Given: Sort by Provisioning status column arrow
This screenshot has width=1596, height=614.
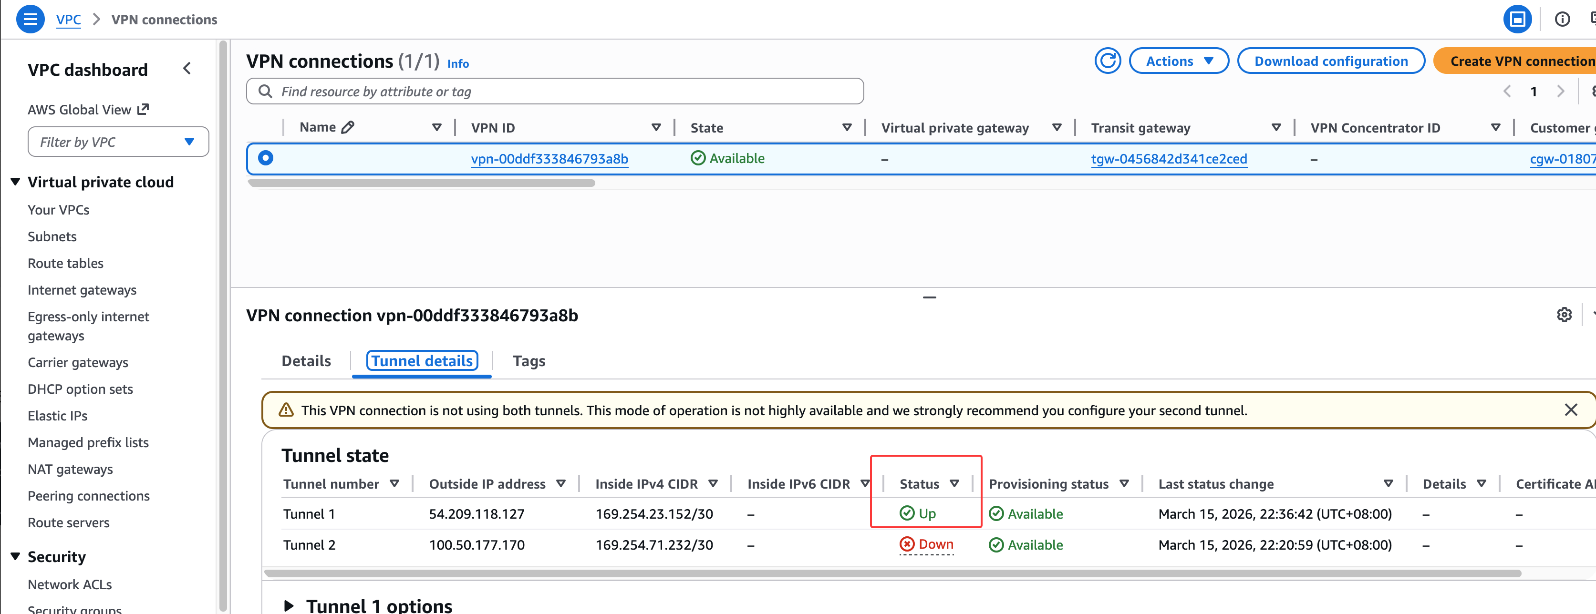Looking at the screenshot, I should click(x=1124, y=483).
